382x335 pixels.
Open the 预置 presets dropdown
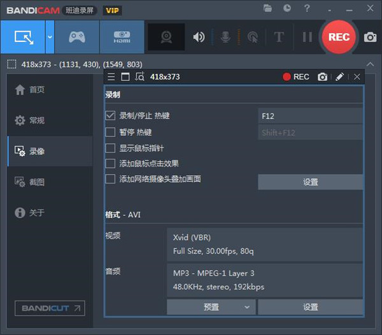tap(211, 307)
